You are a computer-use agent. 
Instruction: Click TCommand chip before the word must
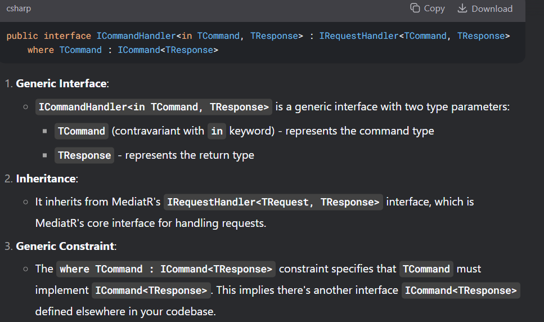pyautogui.click(x=426, y=269)
